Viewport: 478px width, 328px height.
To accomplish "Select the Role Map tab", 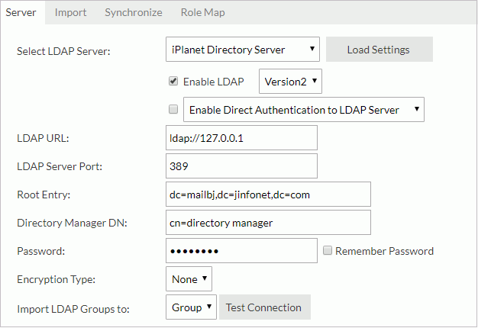I will pos(202,12).
